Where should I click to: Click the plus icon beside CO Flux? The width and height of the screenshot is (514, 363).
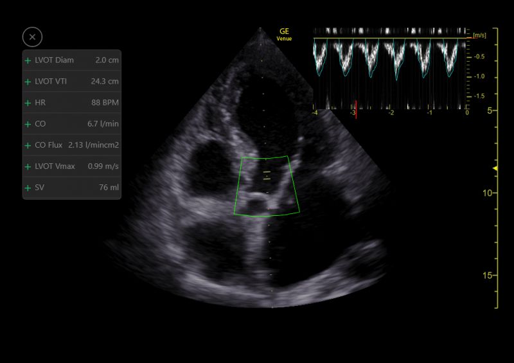(x=28, y=145)
